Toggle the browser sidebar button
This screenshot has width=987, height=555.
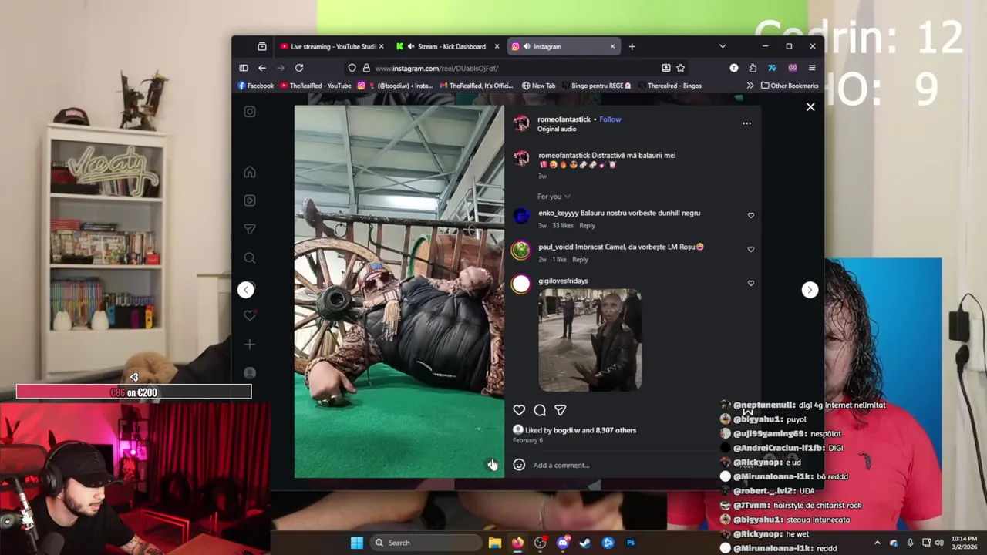tap(244, 68)
